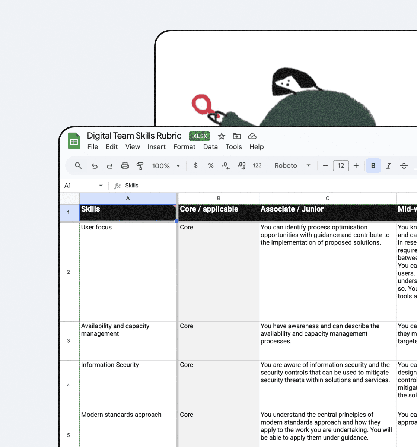
Task: Open more number formats 123
Action: (x=257, y=165)
